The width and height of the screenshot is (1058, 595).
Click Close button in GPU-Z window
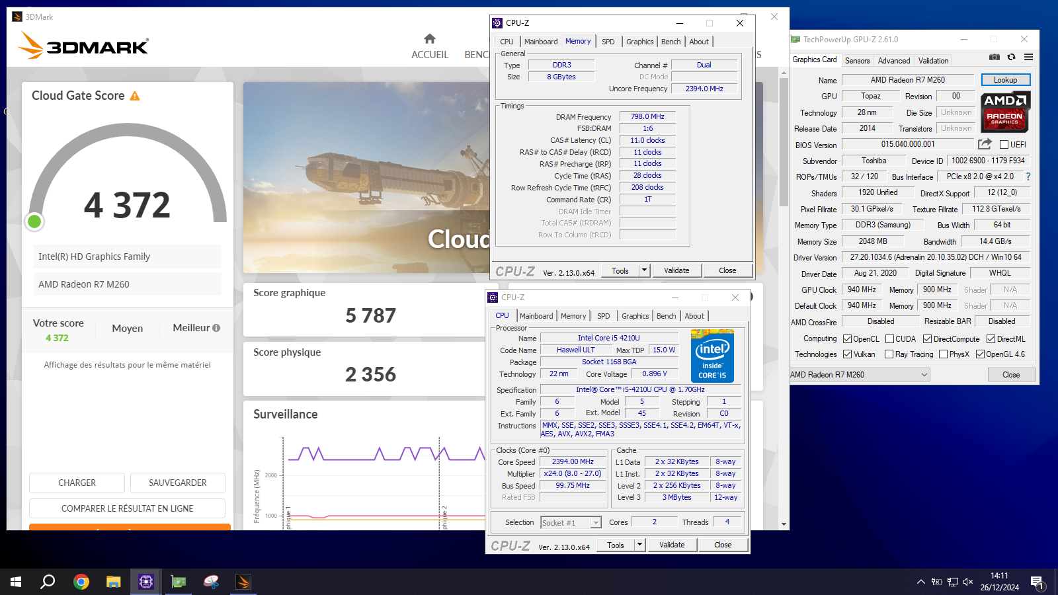(x=1011, y=375)
